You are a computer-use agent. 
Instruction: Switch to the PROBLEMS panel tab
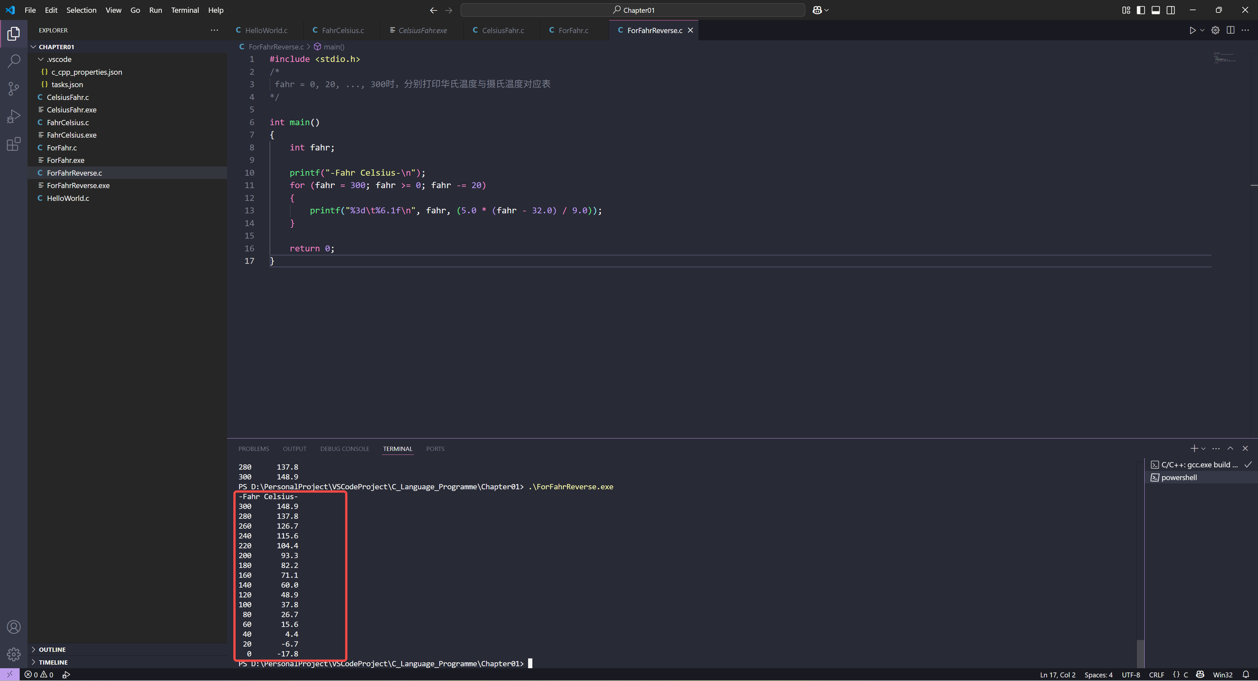click(x=254, y=448)
